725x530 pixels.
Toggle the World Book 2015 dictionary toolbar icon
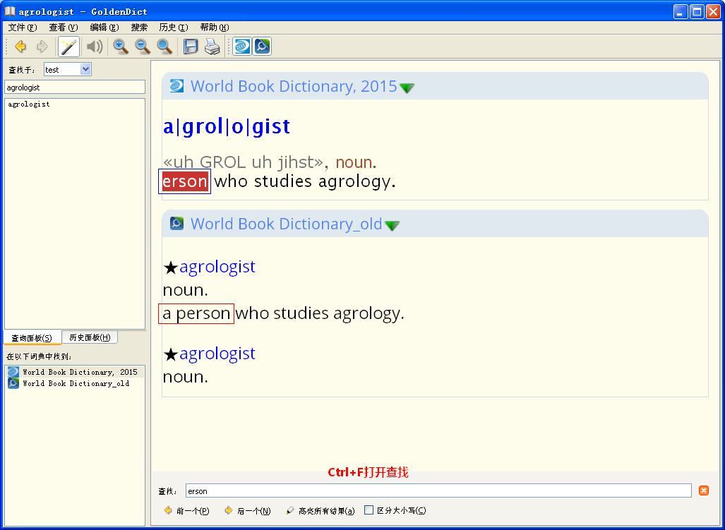coord(242,46)
